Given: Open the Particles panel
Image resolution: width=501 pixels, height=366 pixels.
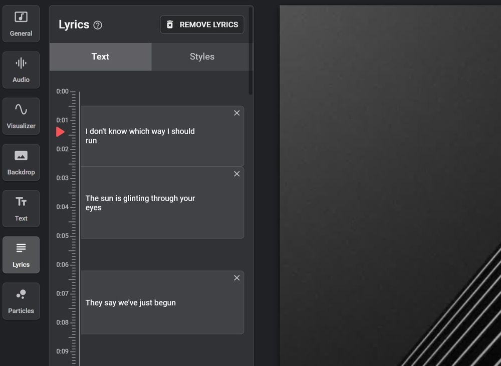Looking at the screenshot, I should click(x=21, y=301).
